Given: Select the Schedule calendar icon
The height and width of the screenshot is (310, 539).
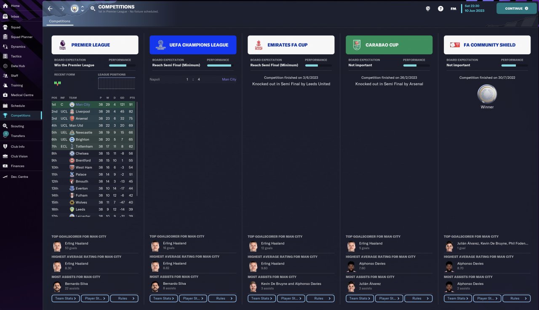Looking at the screenshot, I should click(5, 106).
